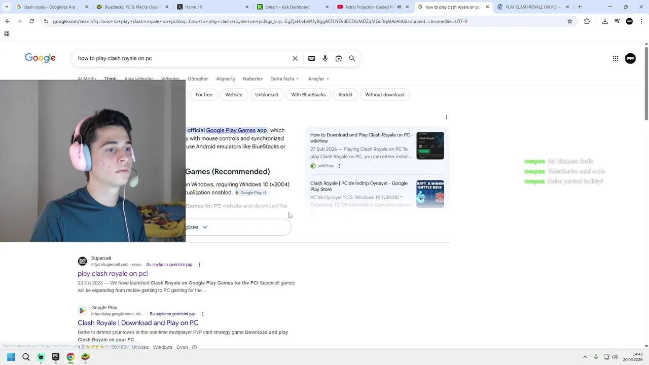Enable the 'With BlueStacks' filter chip
649x365 pixels.
[x=308, y=94]
